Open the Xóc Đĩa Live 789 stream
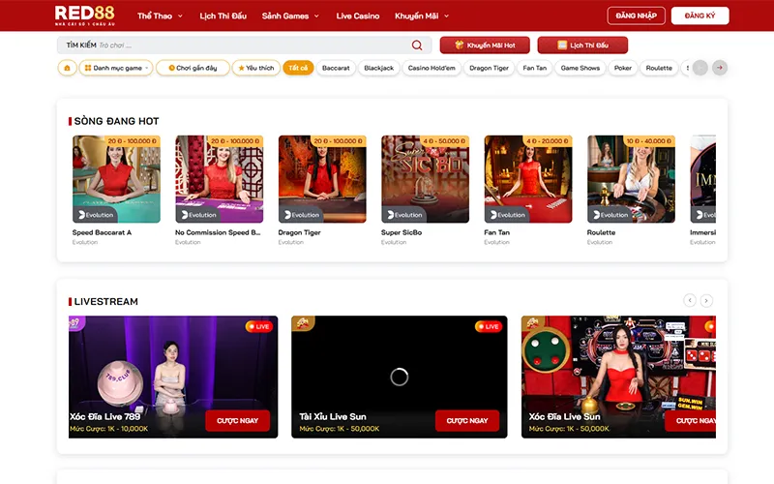The image size is (774, 484). (x=173, y=377)
